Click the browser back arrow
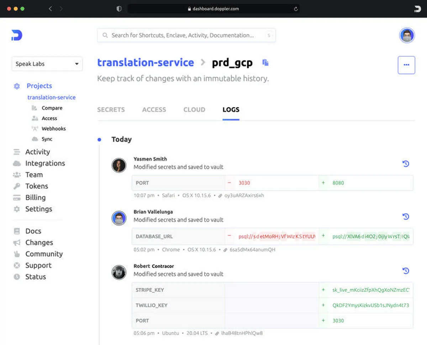 click(50, 9)
